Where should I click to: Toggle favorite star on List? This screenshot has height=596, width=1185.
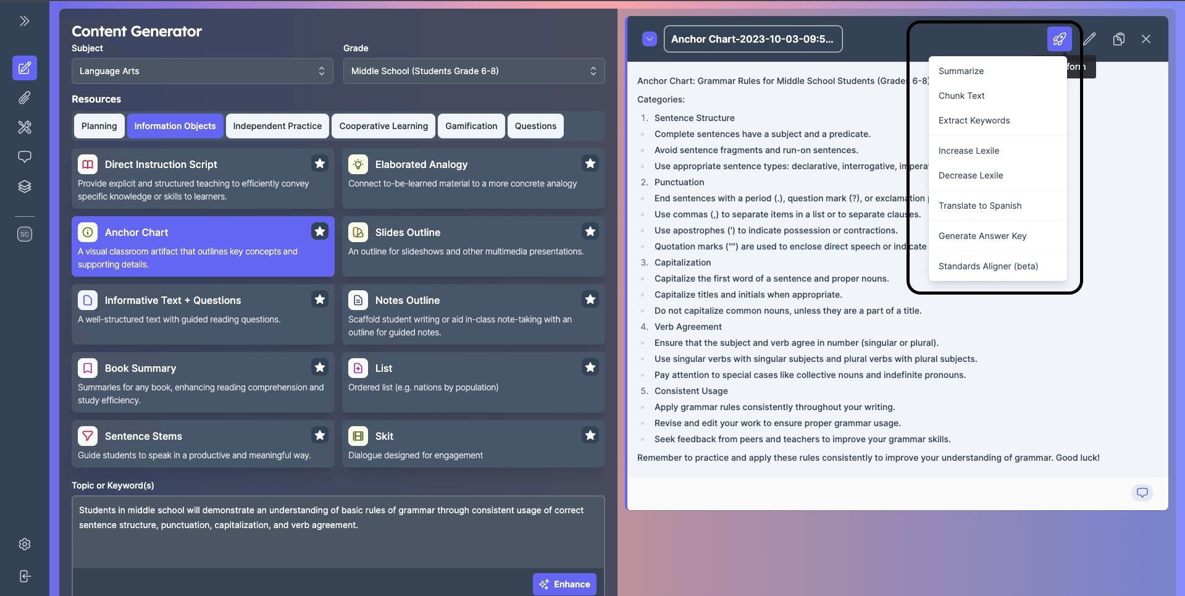[590, 367]
